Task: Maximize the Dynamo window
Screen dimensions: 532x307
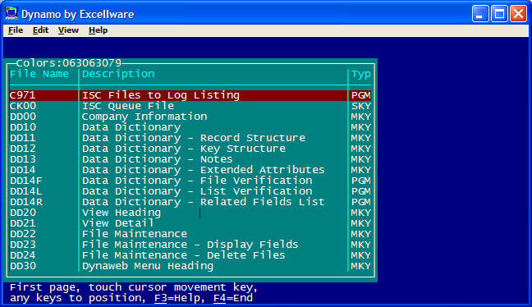Action: pyautogui.click(x=499, y=14)
